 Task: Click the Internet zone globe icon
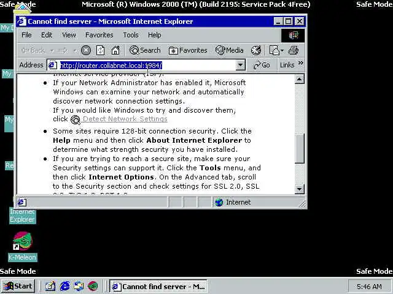[219, 202]
